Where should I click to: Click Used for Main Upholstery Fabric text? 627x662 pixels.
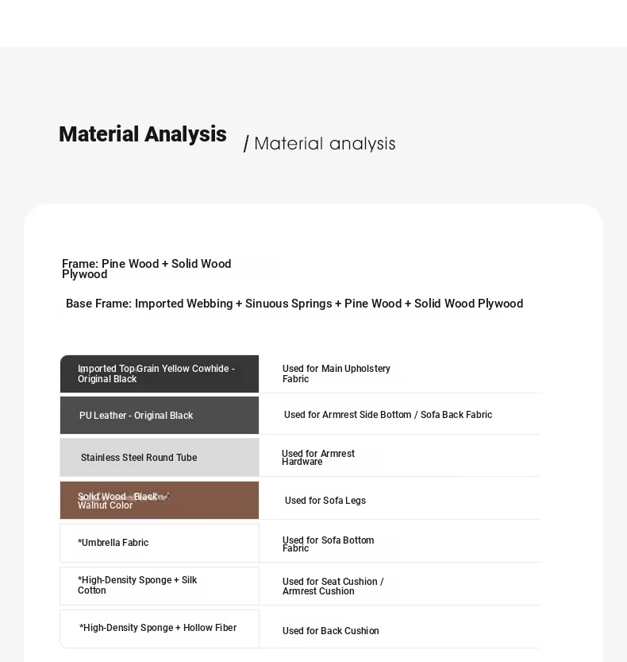[336, 374]
